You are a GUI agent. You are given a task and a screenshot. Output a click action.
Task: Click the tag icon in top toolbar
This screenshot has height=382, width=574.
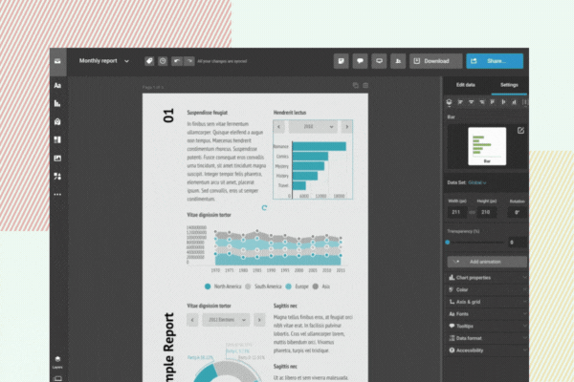coord(149,61)
